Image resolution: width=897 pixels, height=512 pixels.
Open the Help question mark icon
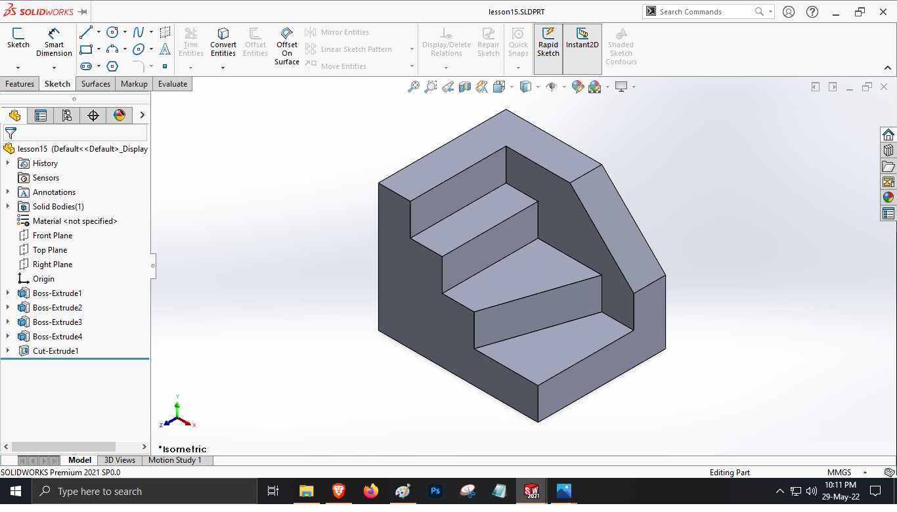click(812, 12)
